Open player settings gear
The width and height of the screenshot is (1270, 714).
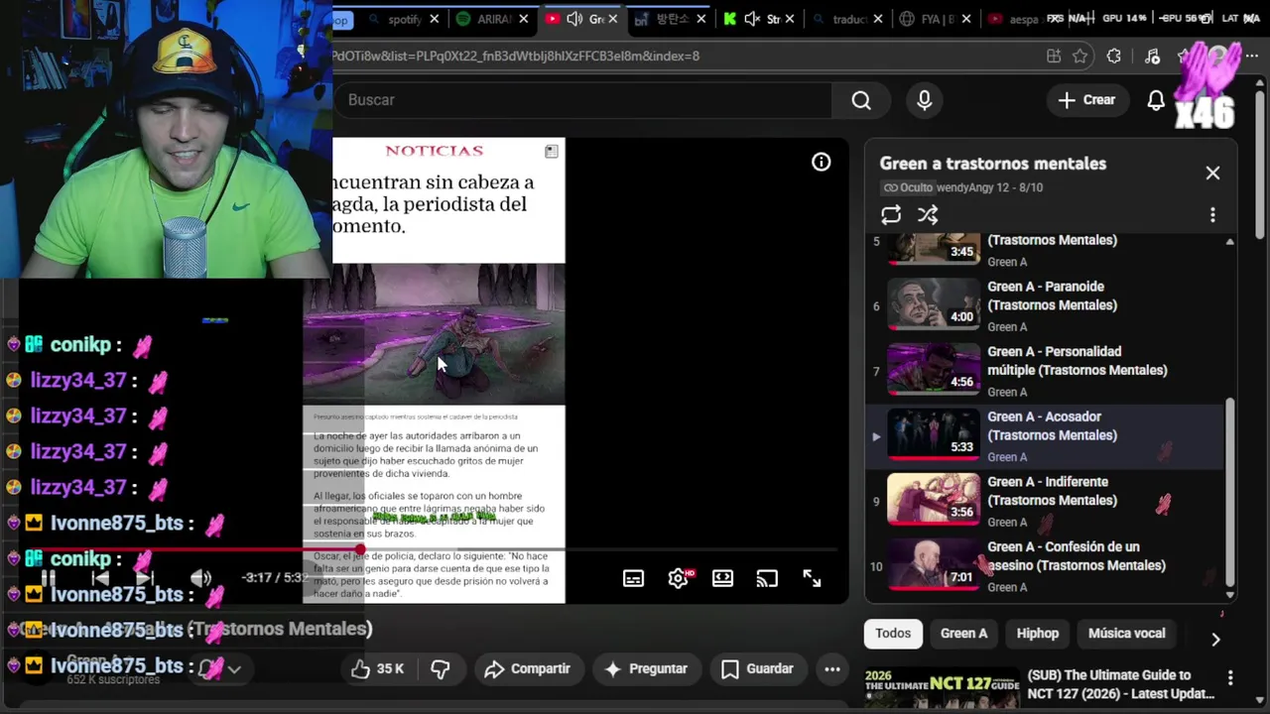click(x=679, y=579)
